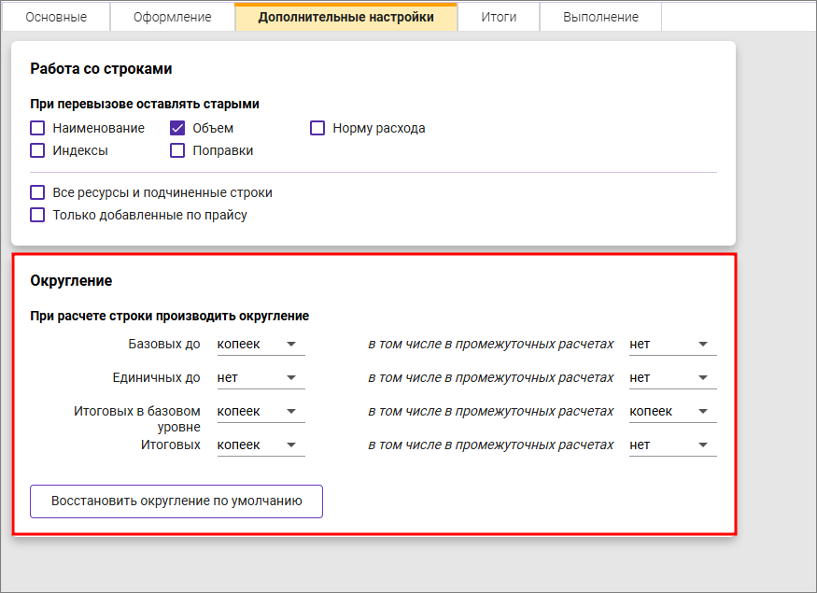Open intermediate calculations dropdown for Единичных row
Image resolution: width=817 pixels, height=593 pixels.
pyautogui.click(x=672, y=378)
